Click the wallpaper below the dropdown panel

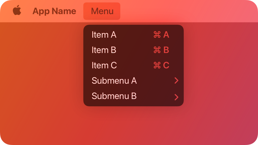pos(133,126)
